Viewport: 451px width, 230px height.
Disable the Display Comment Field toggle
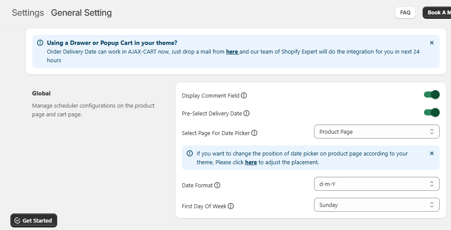(x=431, y=95)
